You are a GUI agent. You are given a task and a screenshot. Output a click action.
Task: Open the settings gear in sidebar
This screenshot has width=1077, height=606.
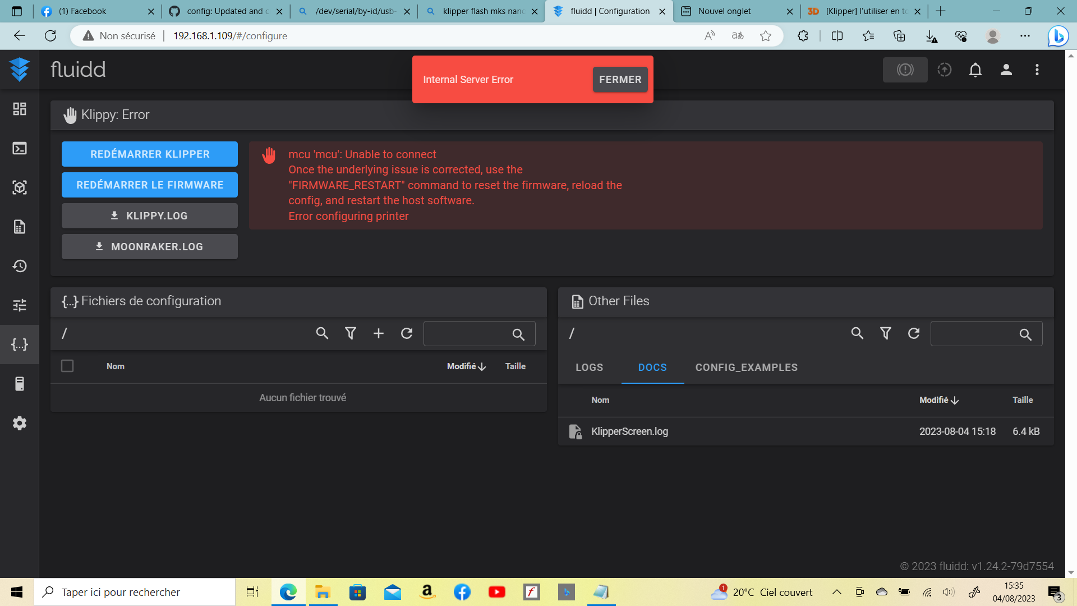coord(20,423)
